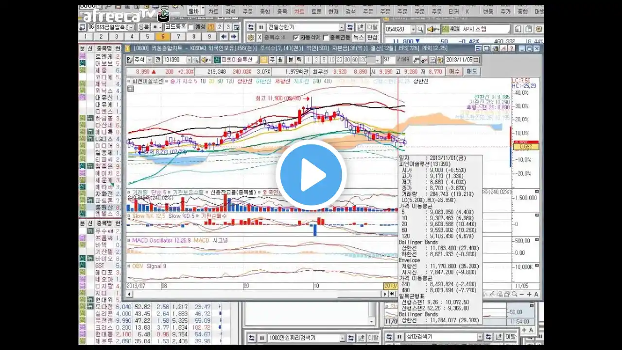Open the dropdown arrow on the 131390 code box
The width and height of the screenshot is (622, 350).
(x=189, y=59)
